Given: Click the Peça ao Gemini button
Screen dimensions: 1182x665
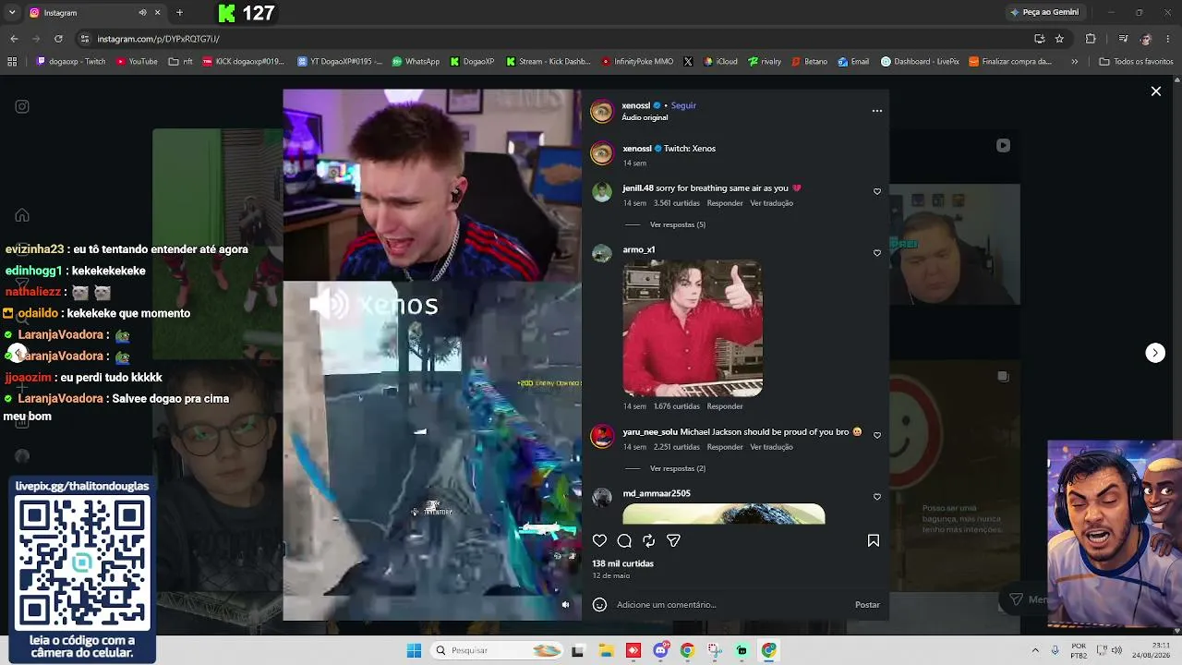Looking at the screenshot, I should pos(1044,12).
